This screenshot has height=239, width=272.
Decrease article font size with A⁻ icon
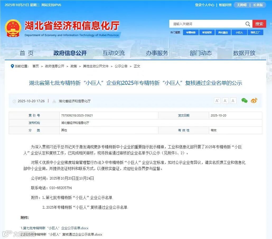point(225,101)
